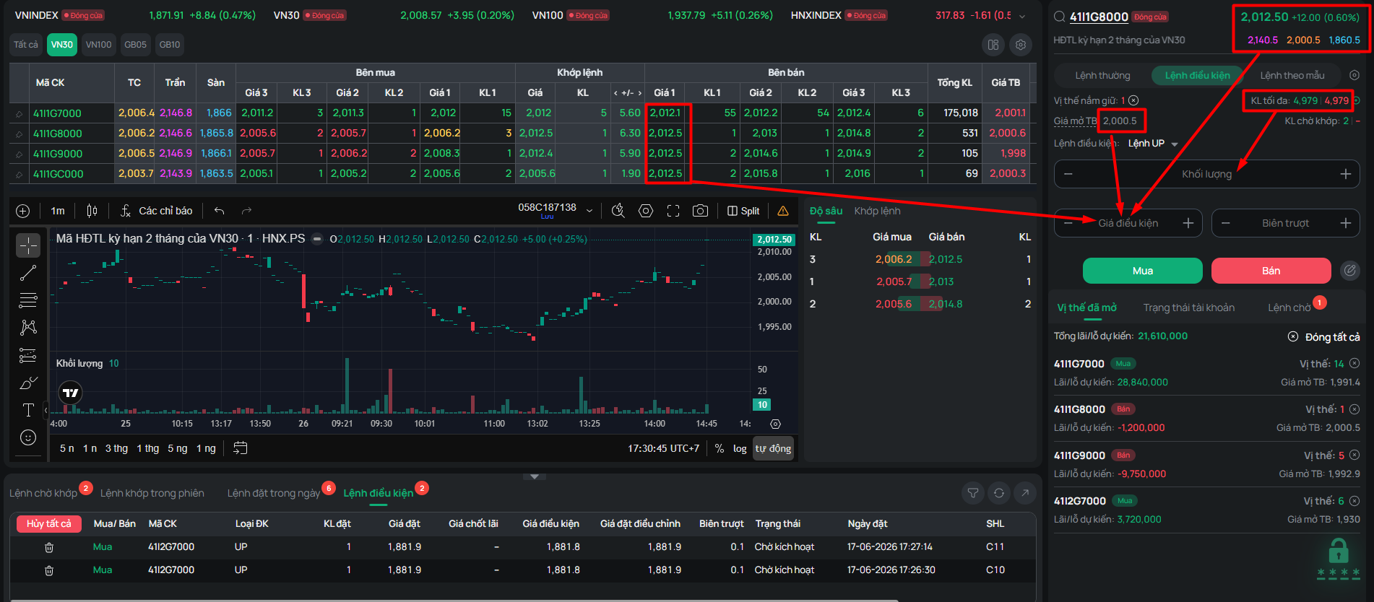Pin the 41I1G7000 row in table
Image resolution: width=1374 pixels, height=602 pixels.
click(19, 113)
